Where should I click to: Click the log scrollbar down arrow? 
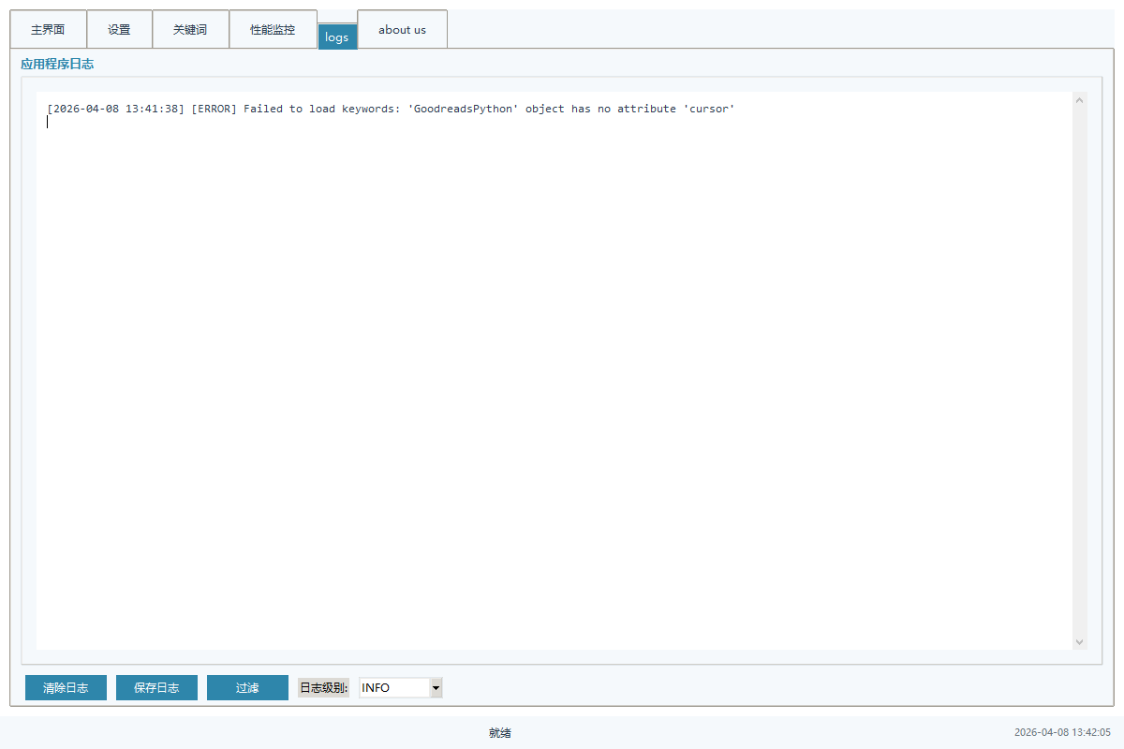click(1080, 641)
